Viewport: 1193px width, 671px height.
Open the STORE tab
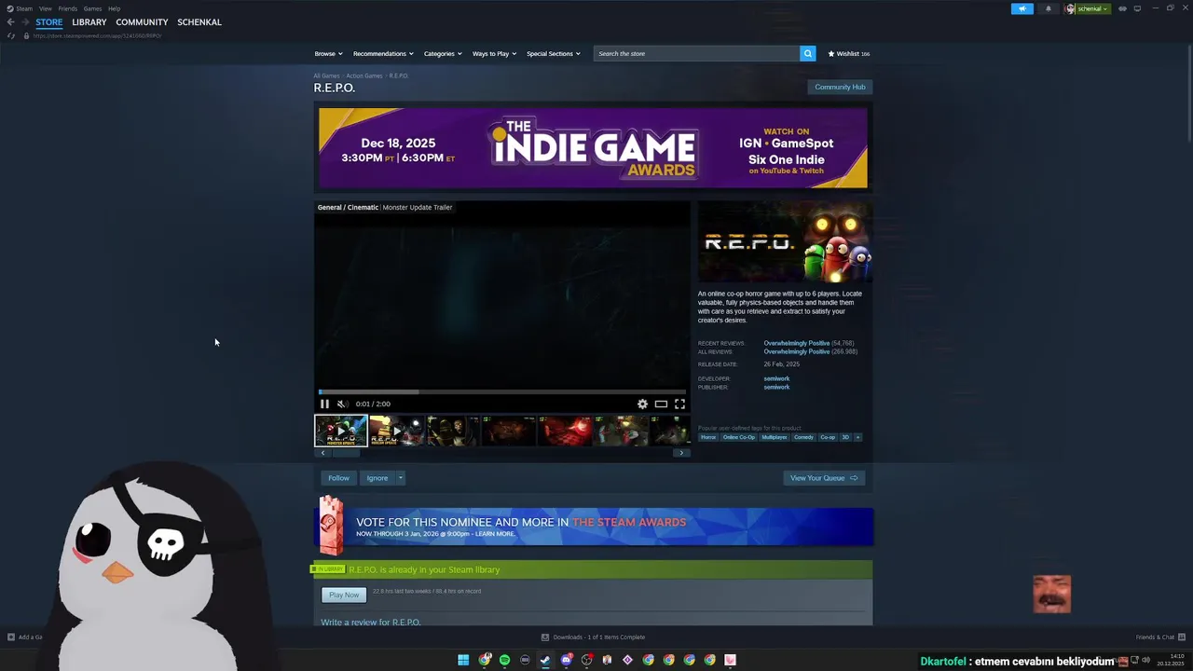point(49,21)
